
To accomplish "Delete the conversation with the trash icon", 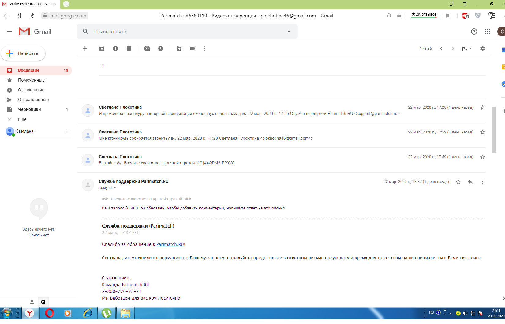I will pos(129,49).
